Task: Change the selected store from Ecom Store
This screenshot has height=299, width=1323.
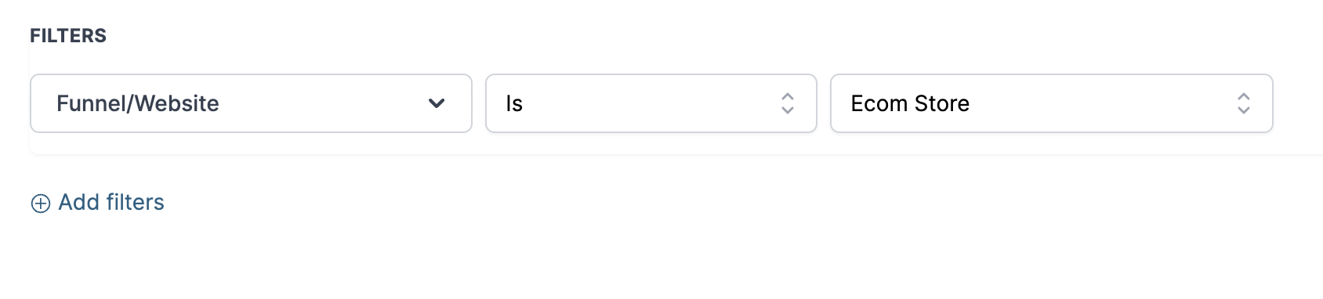Action: 1052,103
